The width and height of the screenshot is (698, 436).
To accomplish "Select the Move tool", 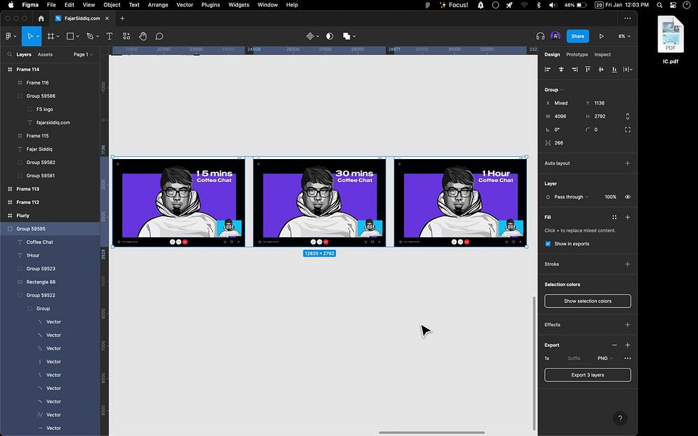I will click(30, 36).
